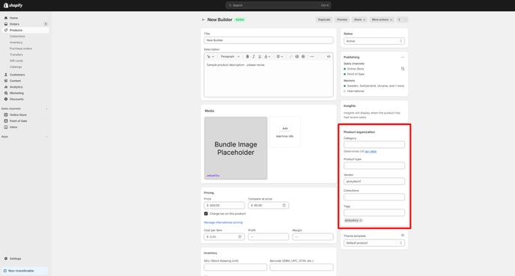Open Inventory under Products
Screen dimensions: 515x276
click(x=16, y=43)
